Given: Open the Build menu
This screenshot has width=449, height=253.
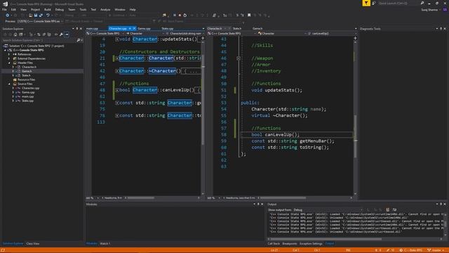Looking at the screenshot, I should pyautogui.click(x=48, y=9).
